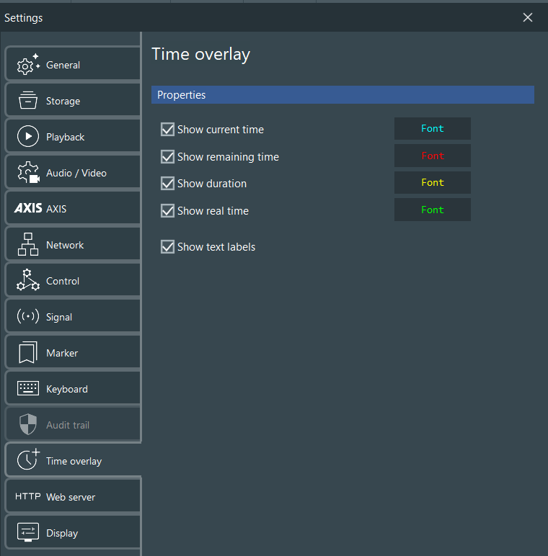548x556 pixels.
Task: Click the red Font button for remaining time
Action: tap(433, 156)
